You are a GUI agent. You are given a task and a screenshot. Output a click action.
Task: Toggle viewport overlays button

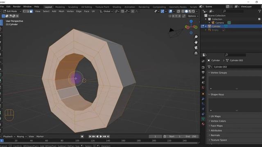(x=170, y=11)
